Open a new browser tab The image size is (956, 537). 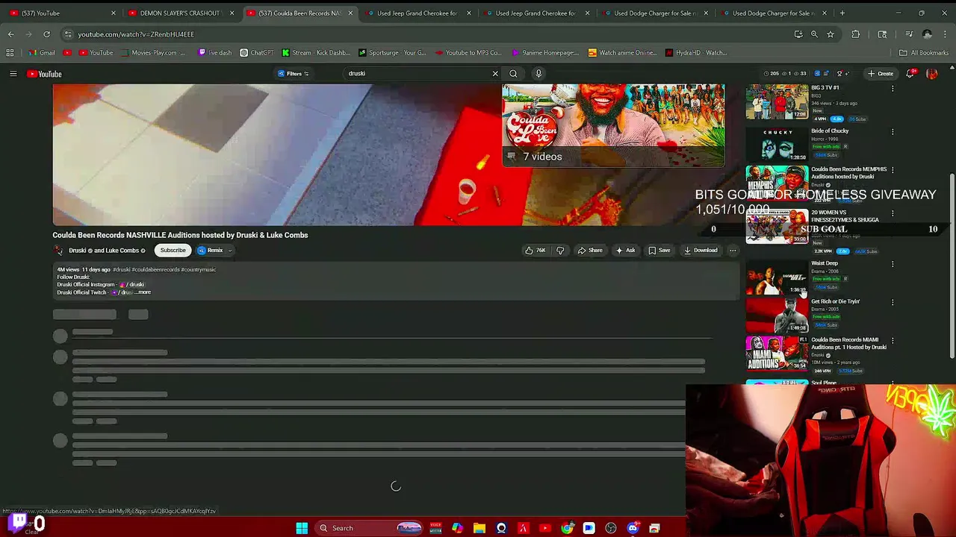click(x=842, y=13)
